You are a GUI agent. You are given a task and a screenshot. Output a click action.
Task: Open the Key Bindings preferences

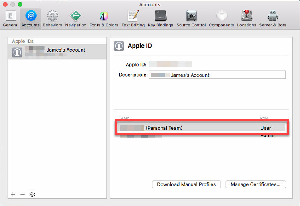[160, 19]
